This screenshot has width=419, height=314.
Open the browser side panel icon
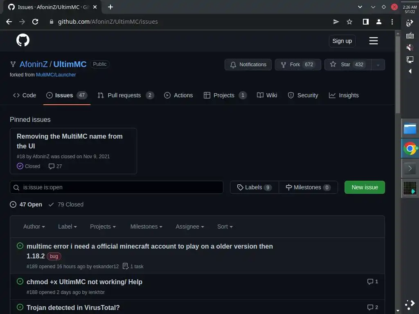[365, 22]
